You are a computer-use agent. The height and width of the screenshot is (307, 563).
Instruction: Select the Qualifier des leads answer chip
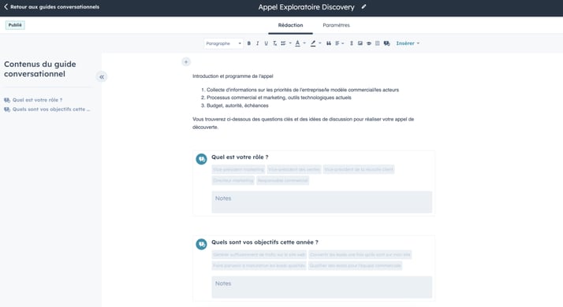point(355,266)
